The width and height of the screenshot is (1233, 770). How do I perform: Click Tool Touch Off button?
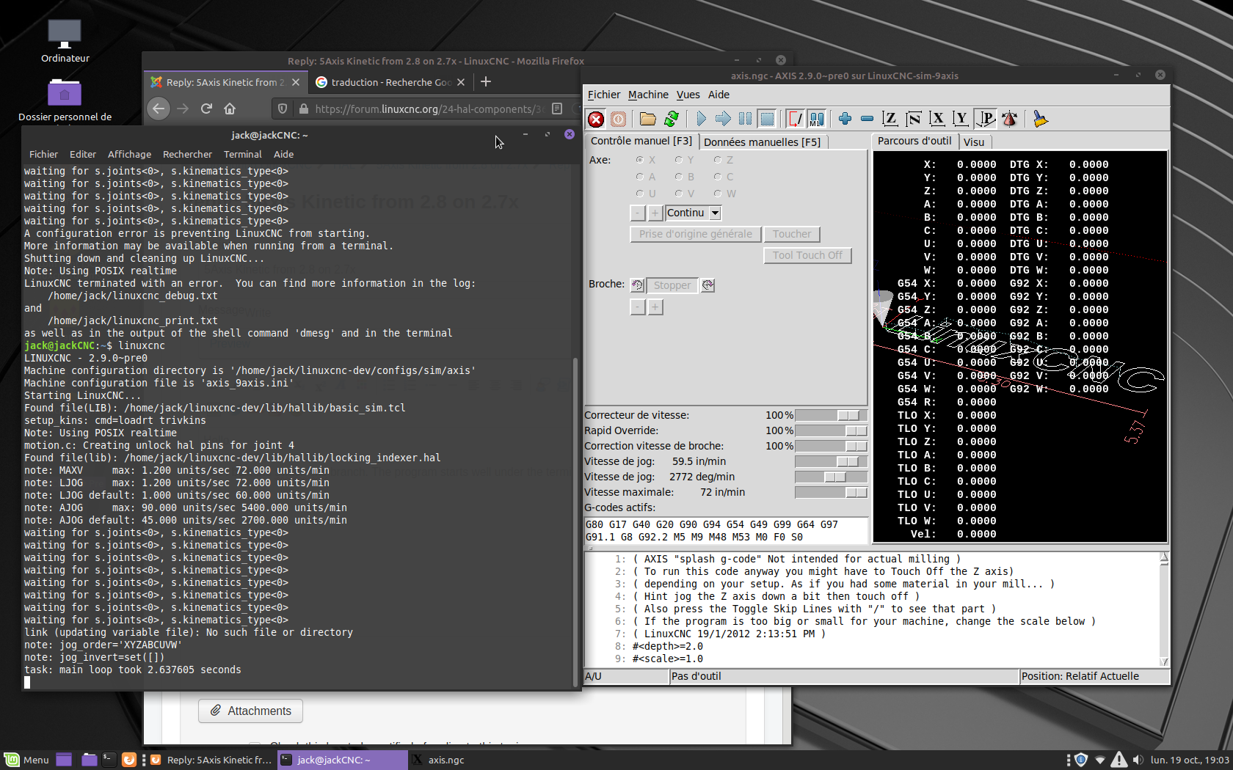807,255
